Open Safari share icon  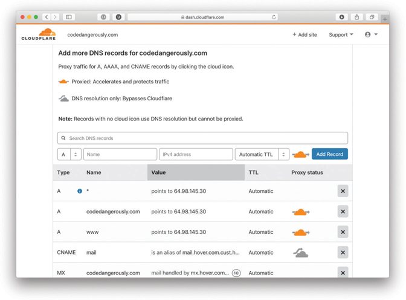356,17
